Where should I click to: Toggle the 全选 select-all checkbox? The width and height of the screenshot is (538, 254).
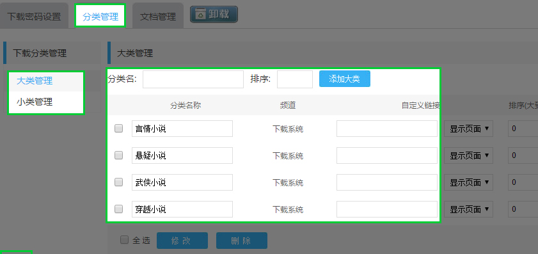coord(125,239)
